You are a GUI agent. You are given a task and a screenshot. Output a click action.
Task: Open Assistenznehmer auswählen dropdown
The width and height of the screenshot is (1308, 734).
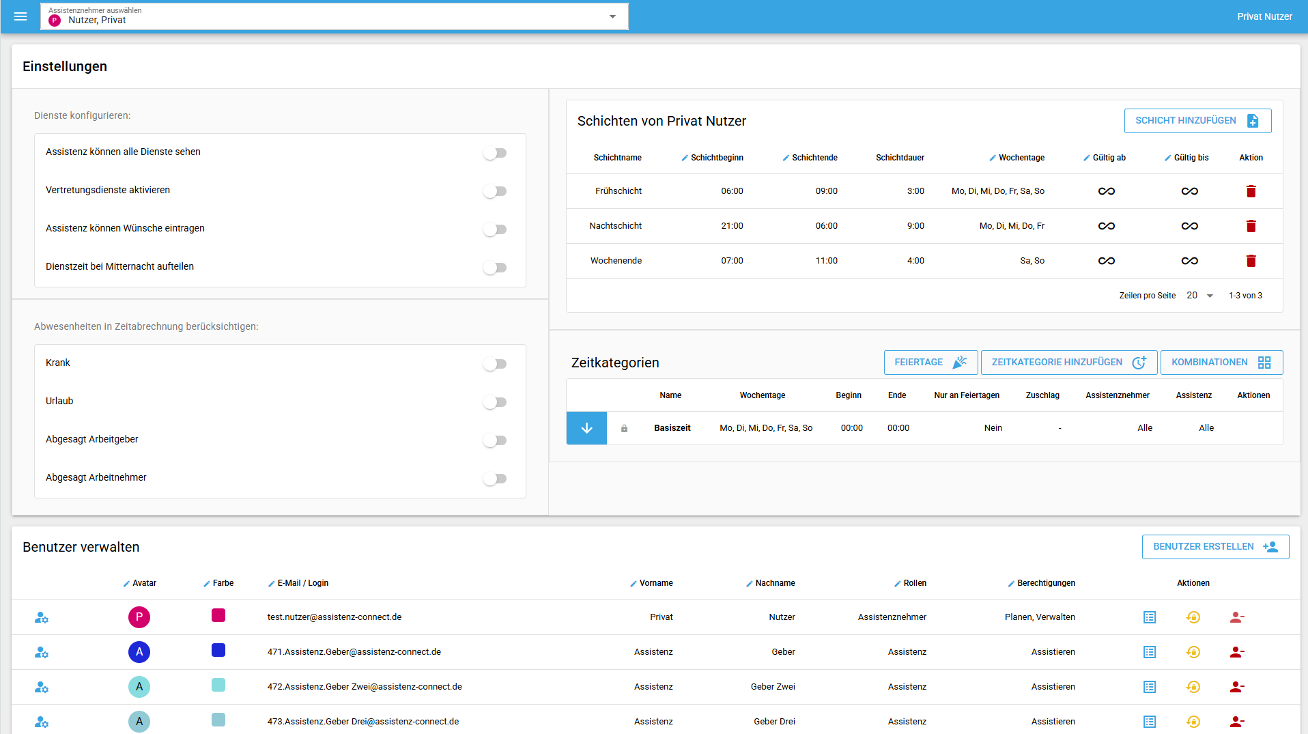[x=335, y=16]
